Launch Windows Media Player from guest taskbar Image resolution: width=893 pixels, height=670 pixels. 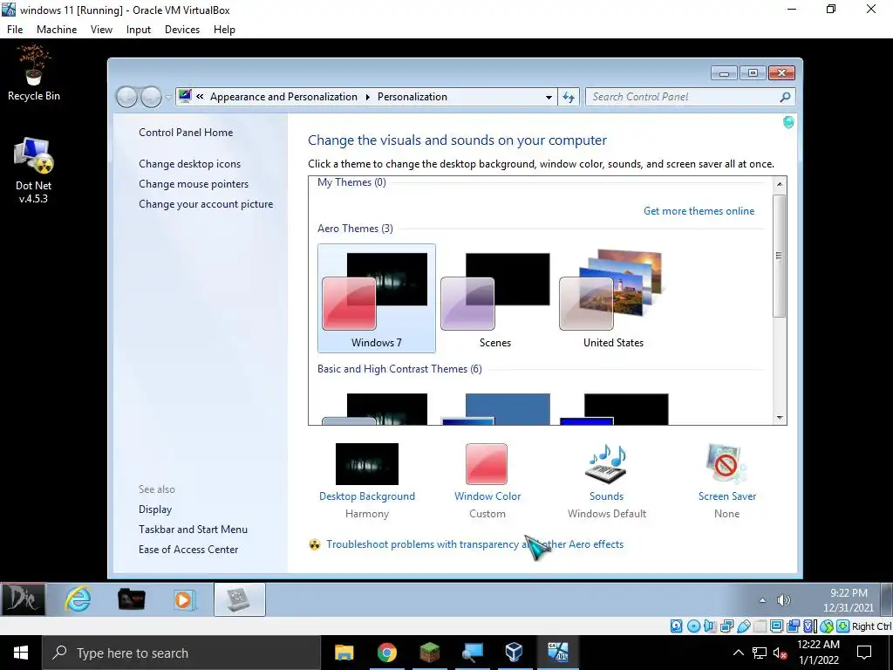point(184,599)
